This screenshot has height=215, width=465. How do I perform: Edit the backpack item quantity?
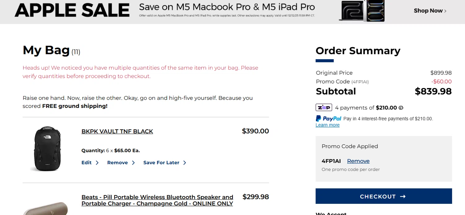tap(86, 163)
